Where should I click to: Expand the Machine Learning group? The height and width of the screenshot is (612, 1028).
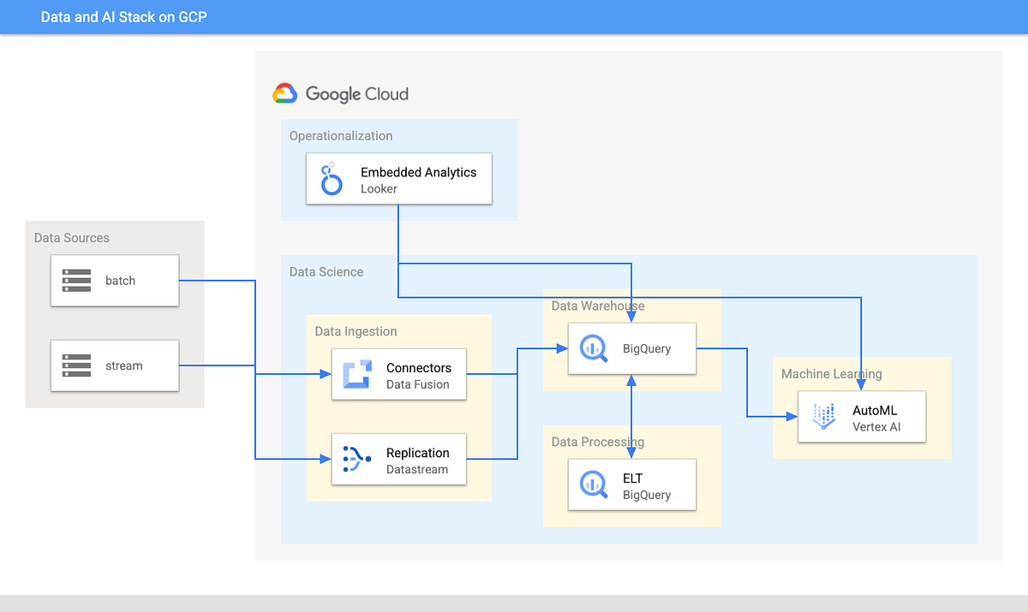(830, 373)
